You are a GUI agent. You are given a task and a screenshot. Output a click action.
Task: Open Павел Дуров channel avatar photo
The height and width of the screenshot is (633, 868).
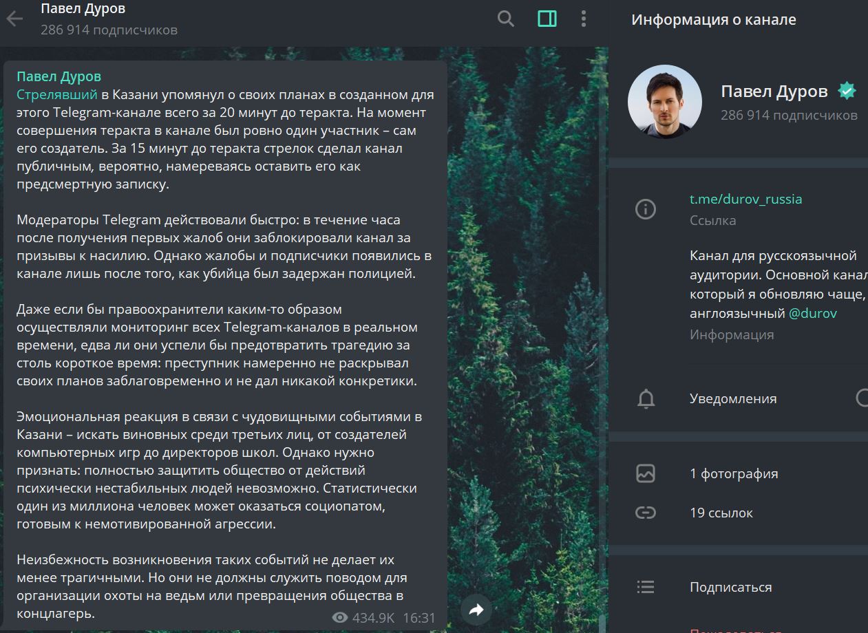click(664, 103)
